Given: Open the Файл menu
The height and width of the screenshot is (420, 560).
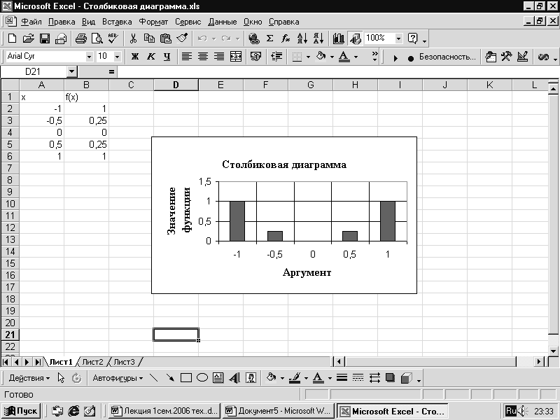Looking at the screenshot, I should click(31, 22).
